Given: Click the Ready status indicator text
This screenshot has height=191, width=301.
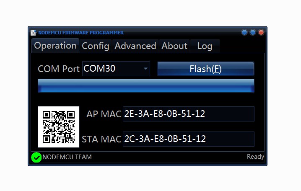Looking at the screenshot, I should point(255,157).
